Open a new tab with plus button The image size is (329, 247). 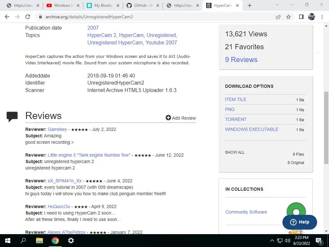tap(249, 6)
